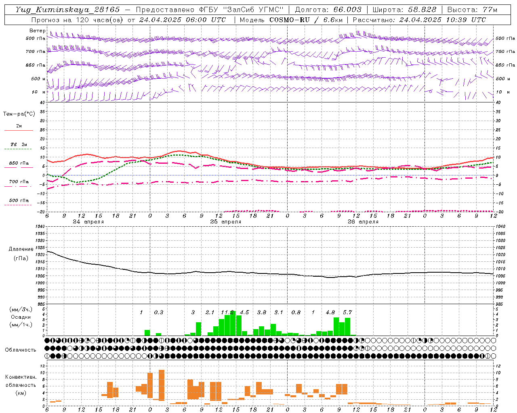Click the 26 апреля date label
The width and height of the screenshot is (517, 413).
[363, 222]
